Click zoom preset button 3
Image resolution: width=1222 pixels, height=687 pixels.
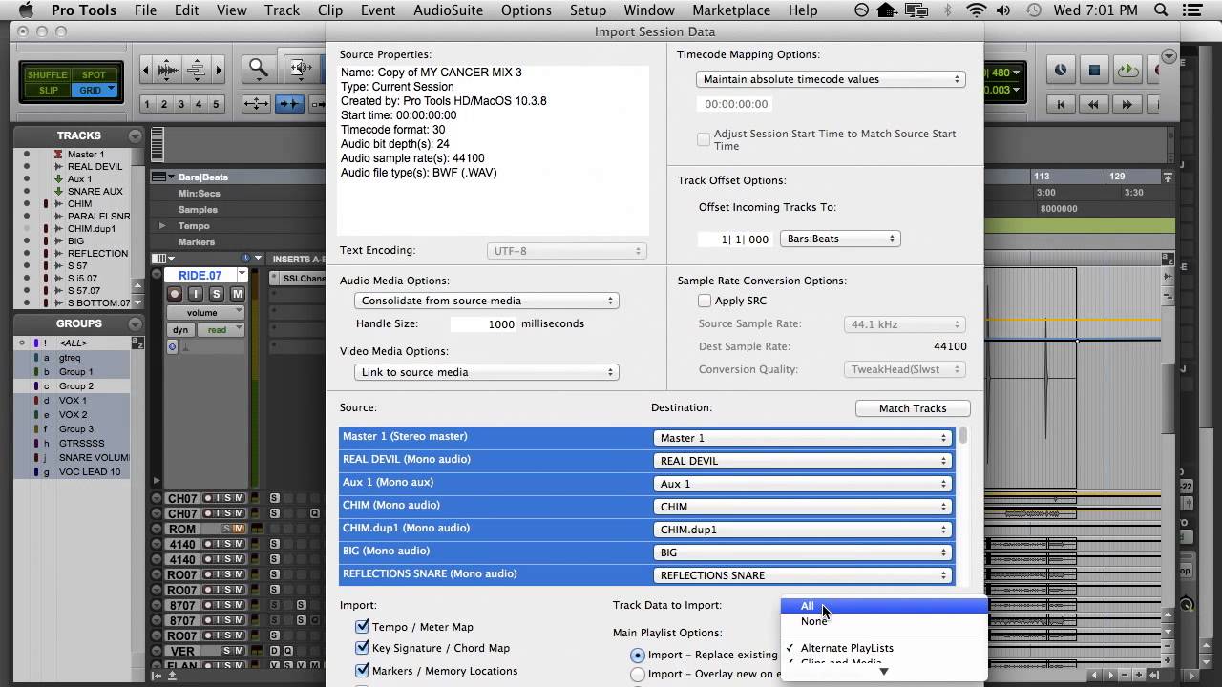tap(181, 104)
